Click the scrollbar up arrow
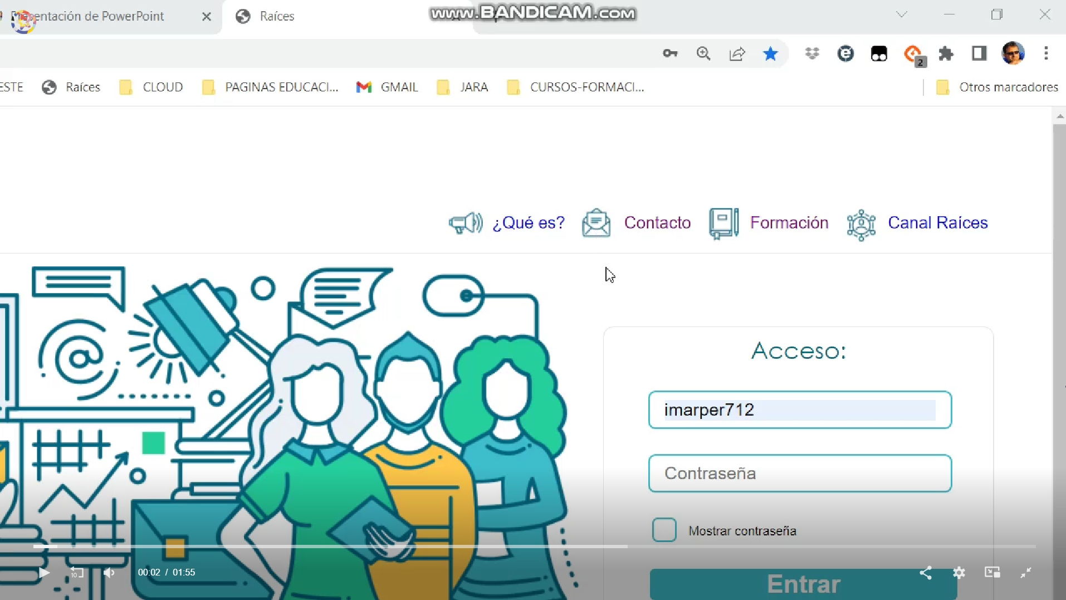1066x600 pixels. pos(1059,116)
